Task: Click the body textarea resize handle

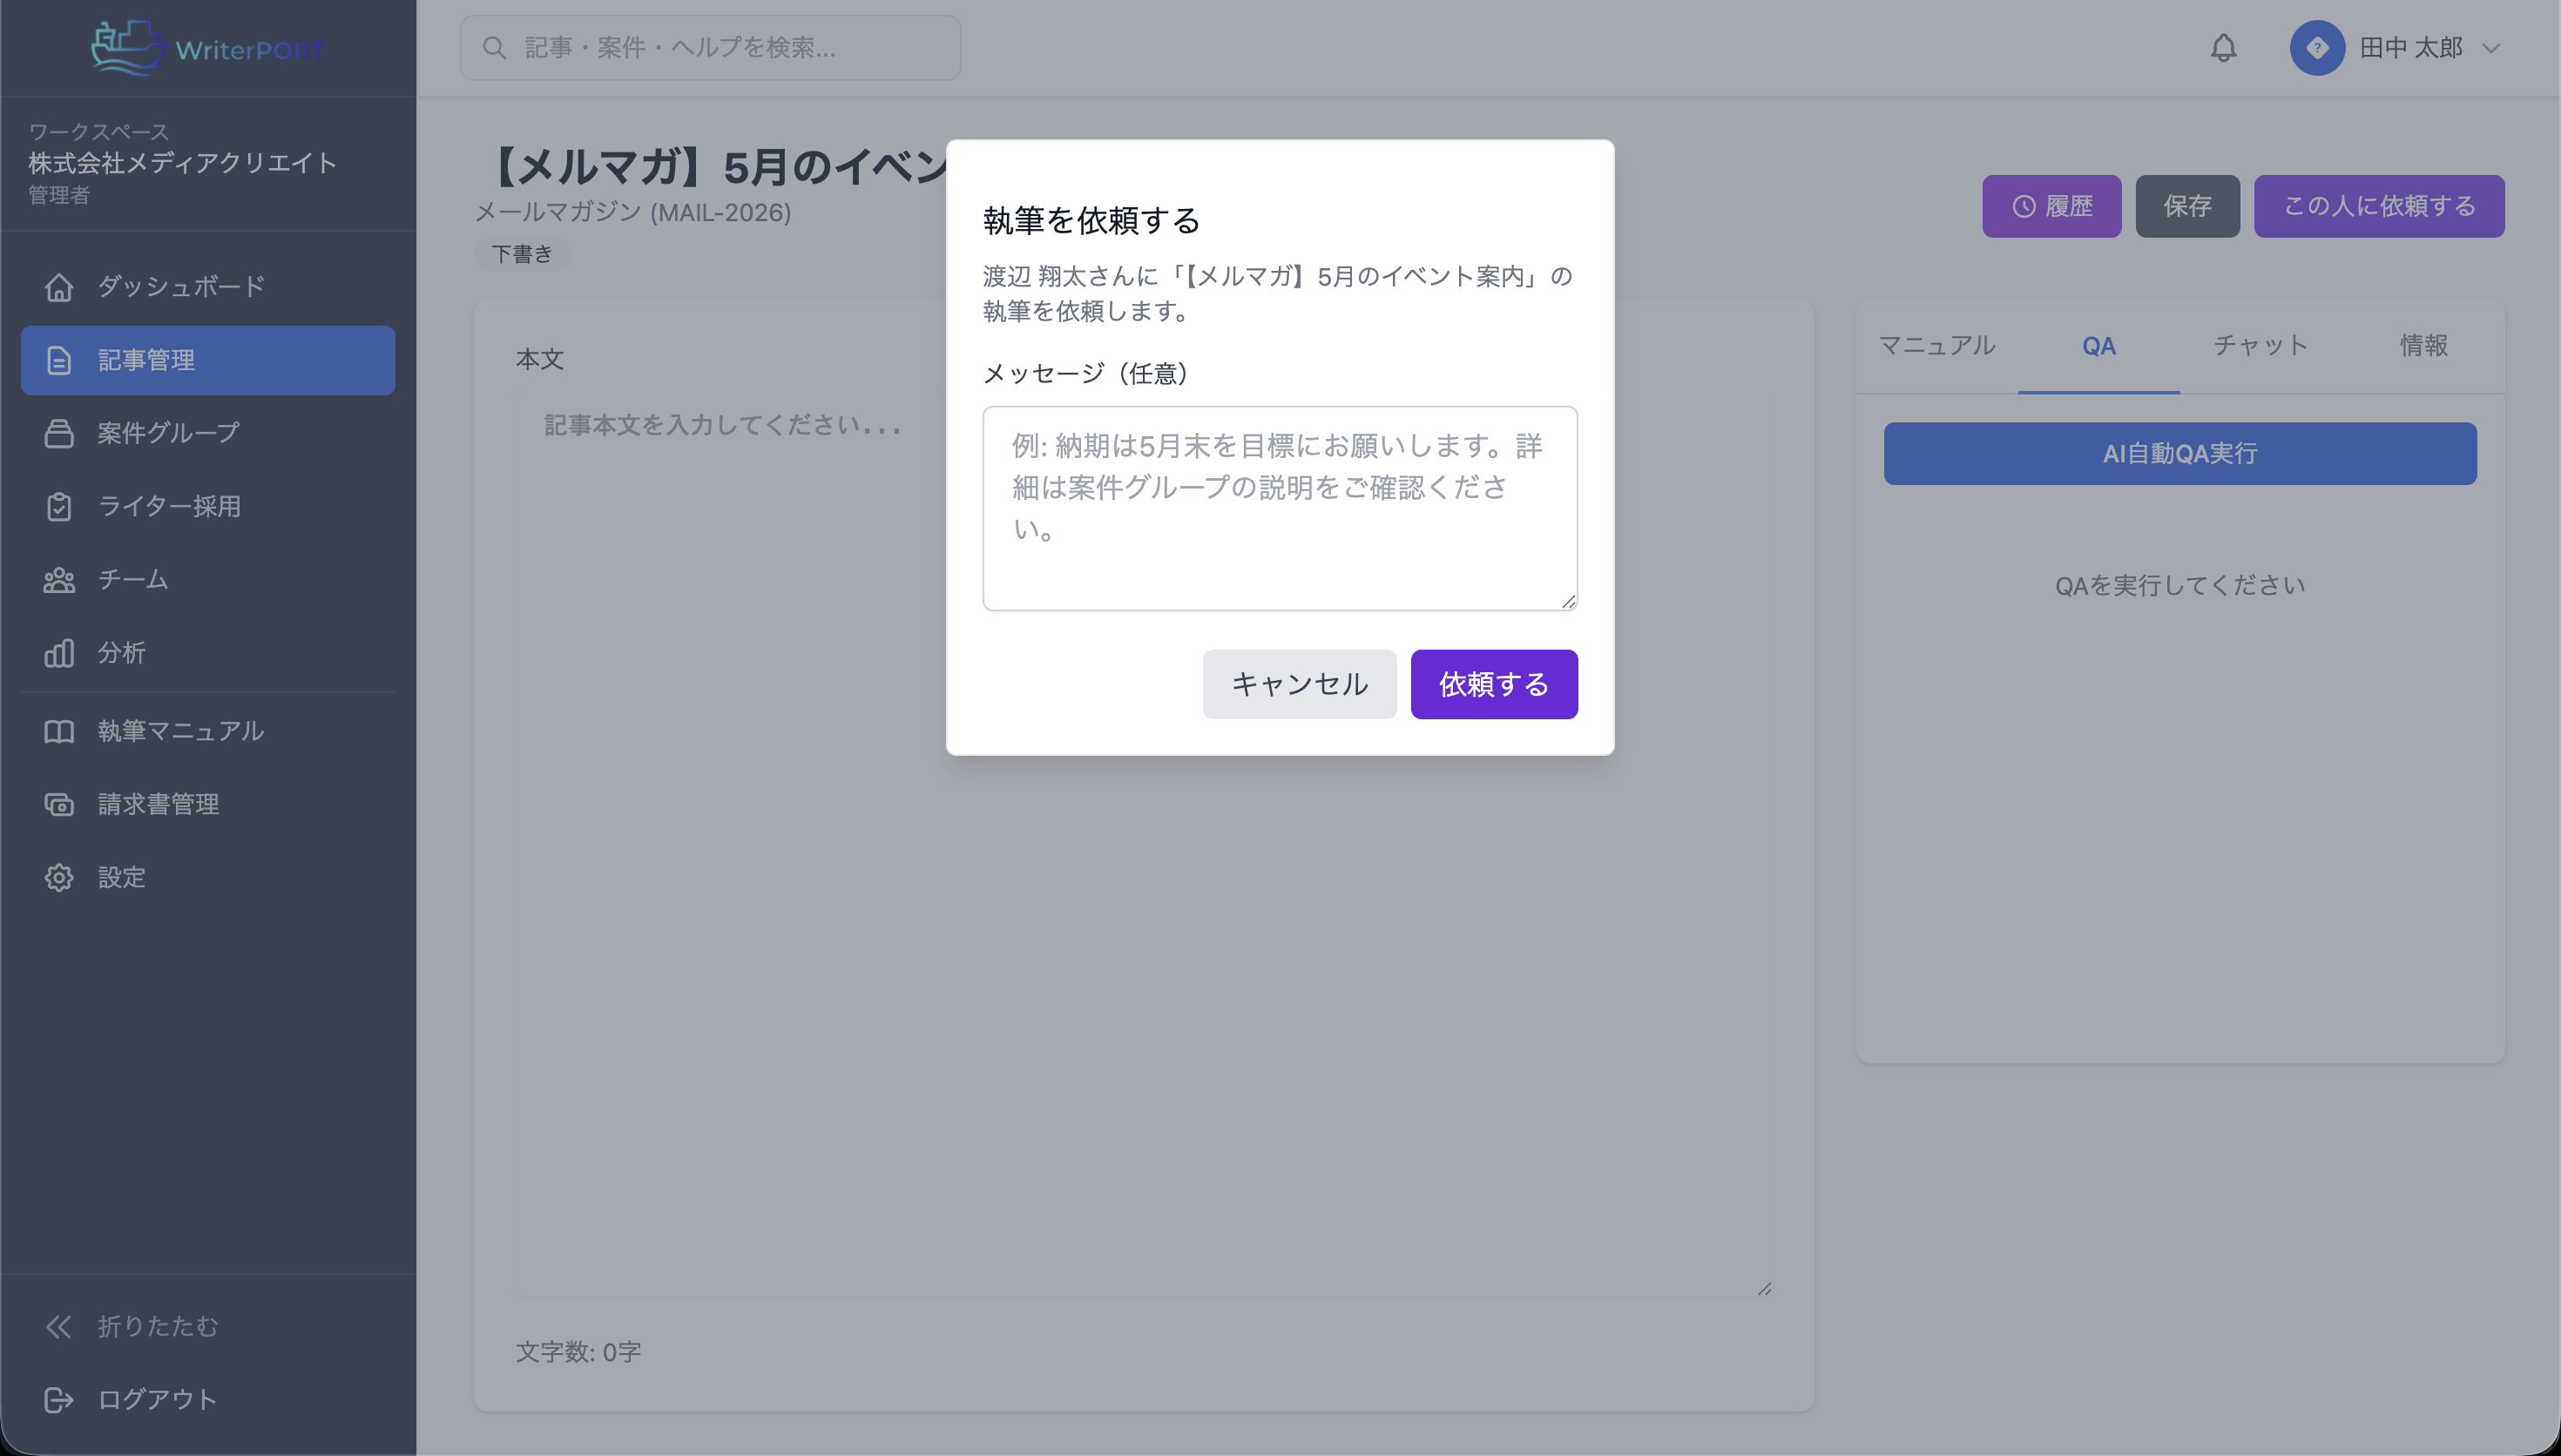Action: pyautogui.click(x=1764, y=1289)
